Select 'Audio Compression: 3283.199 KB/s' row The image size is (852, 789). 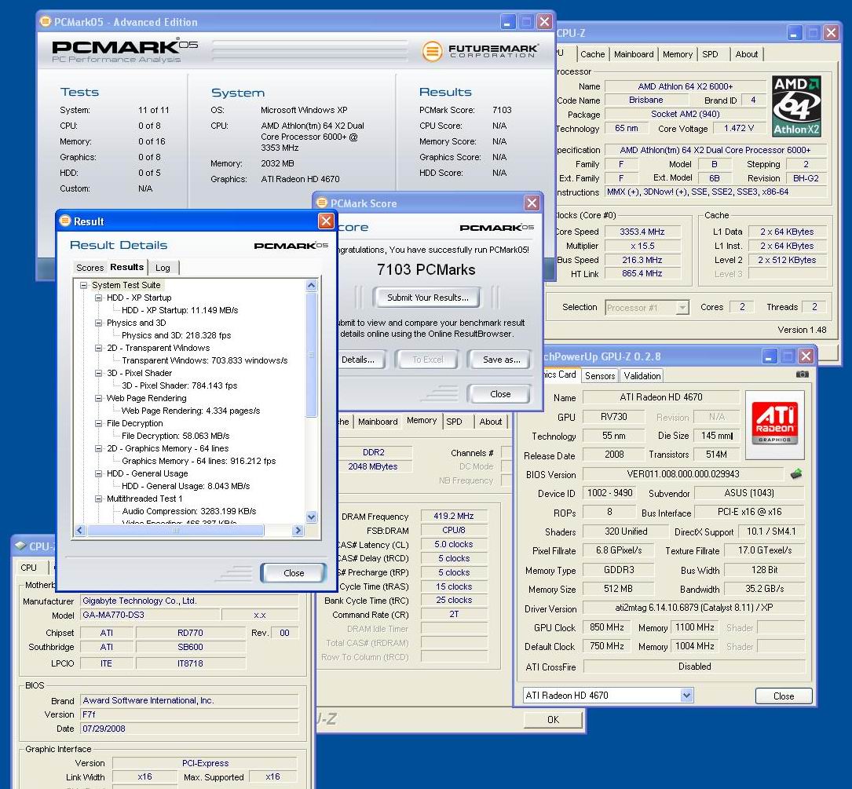(189, 511)
